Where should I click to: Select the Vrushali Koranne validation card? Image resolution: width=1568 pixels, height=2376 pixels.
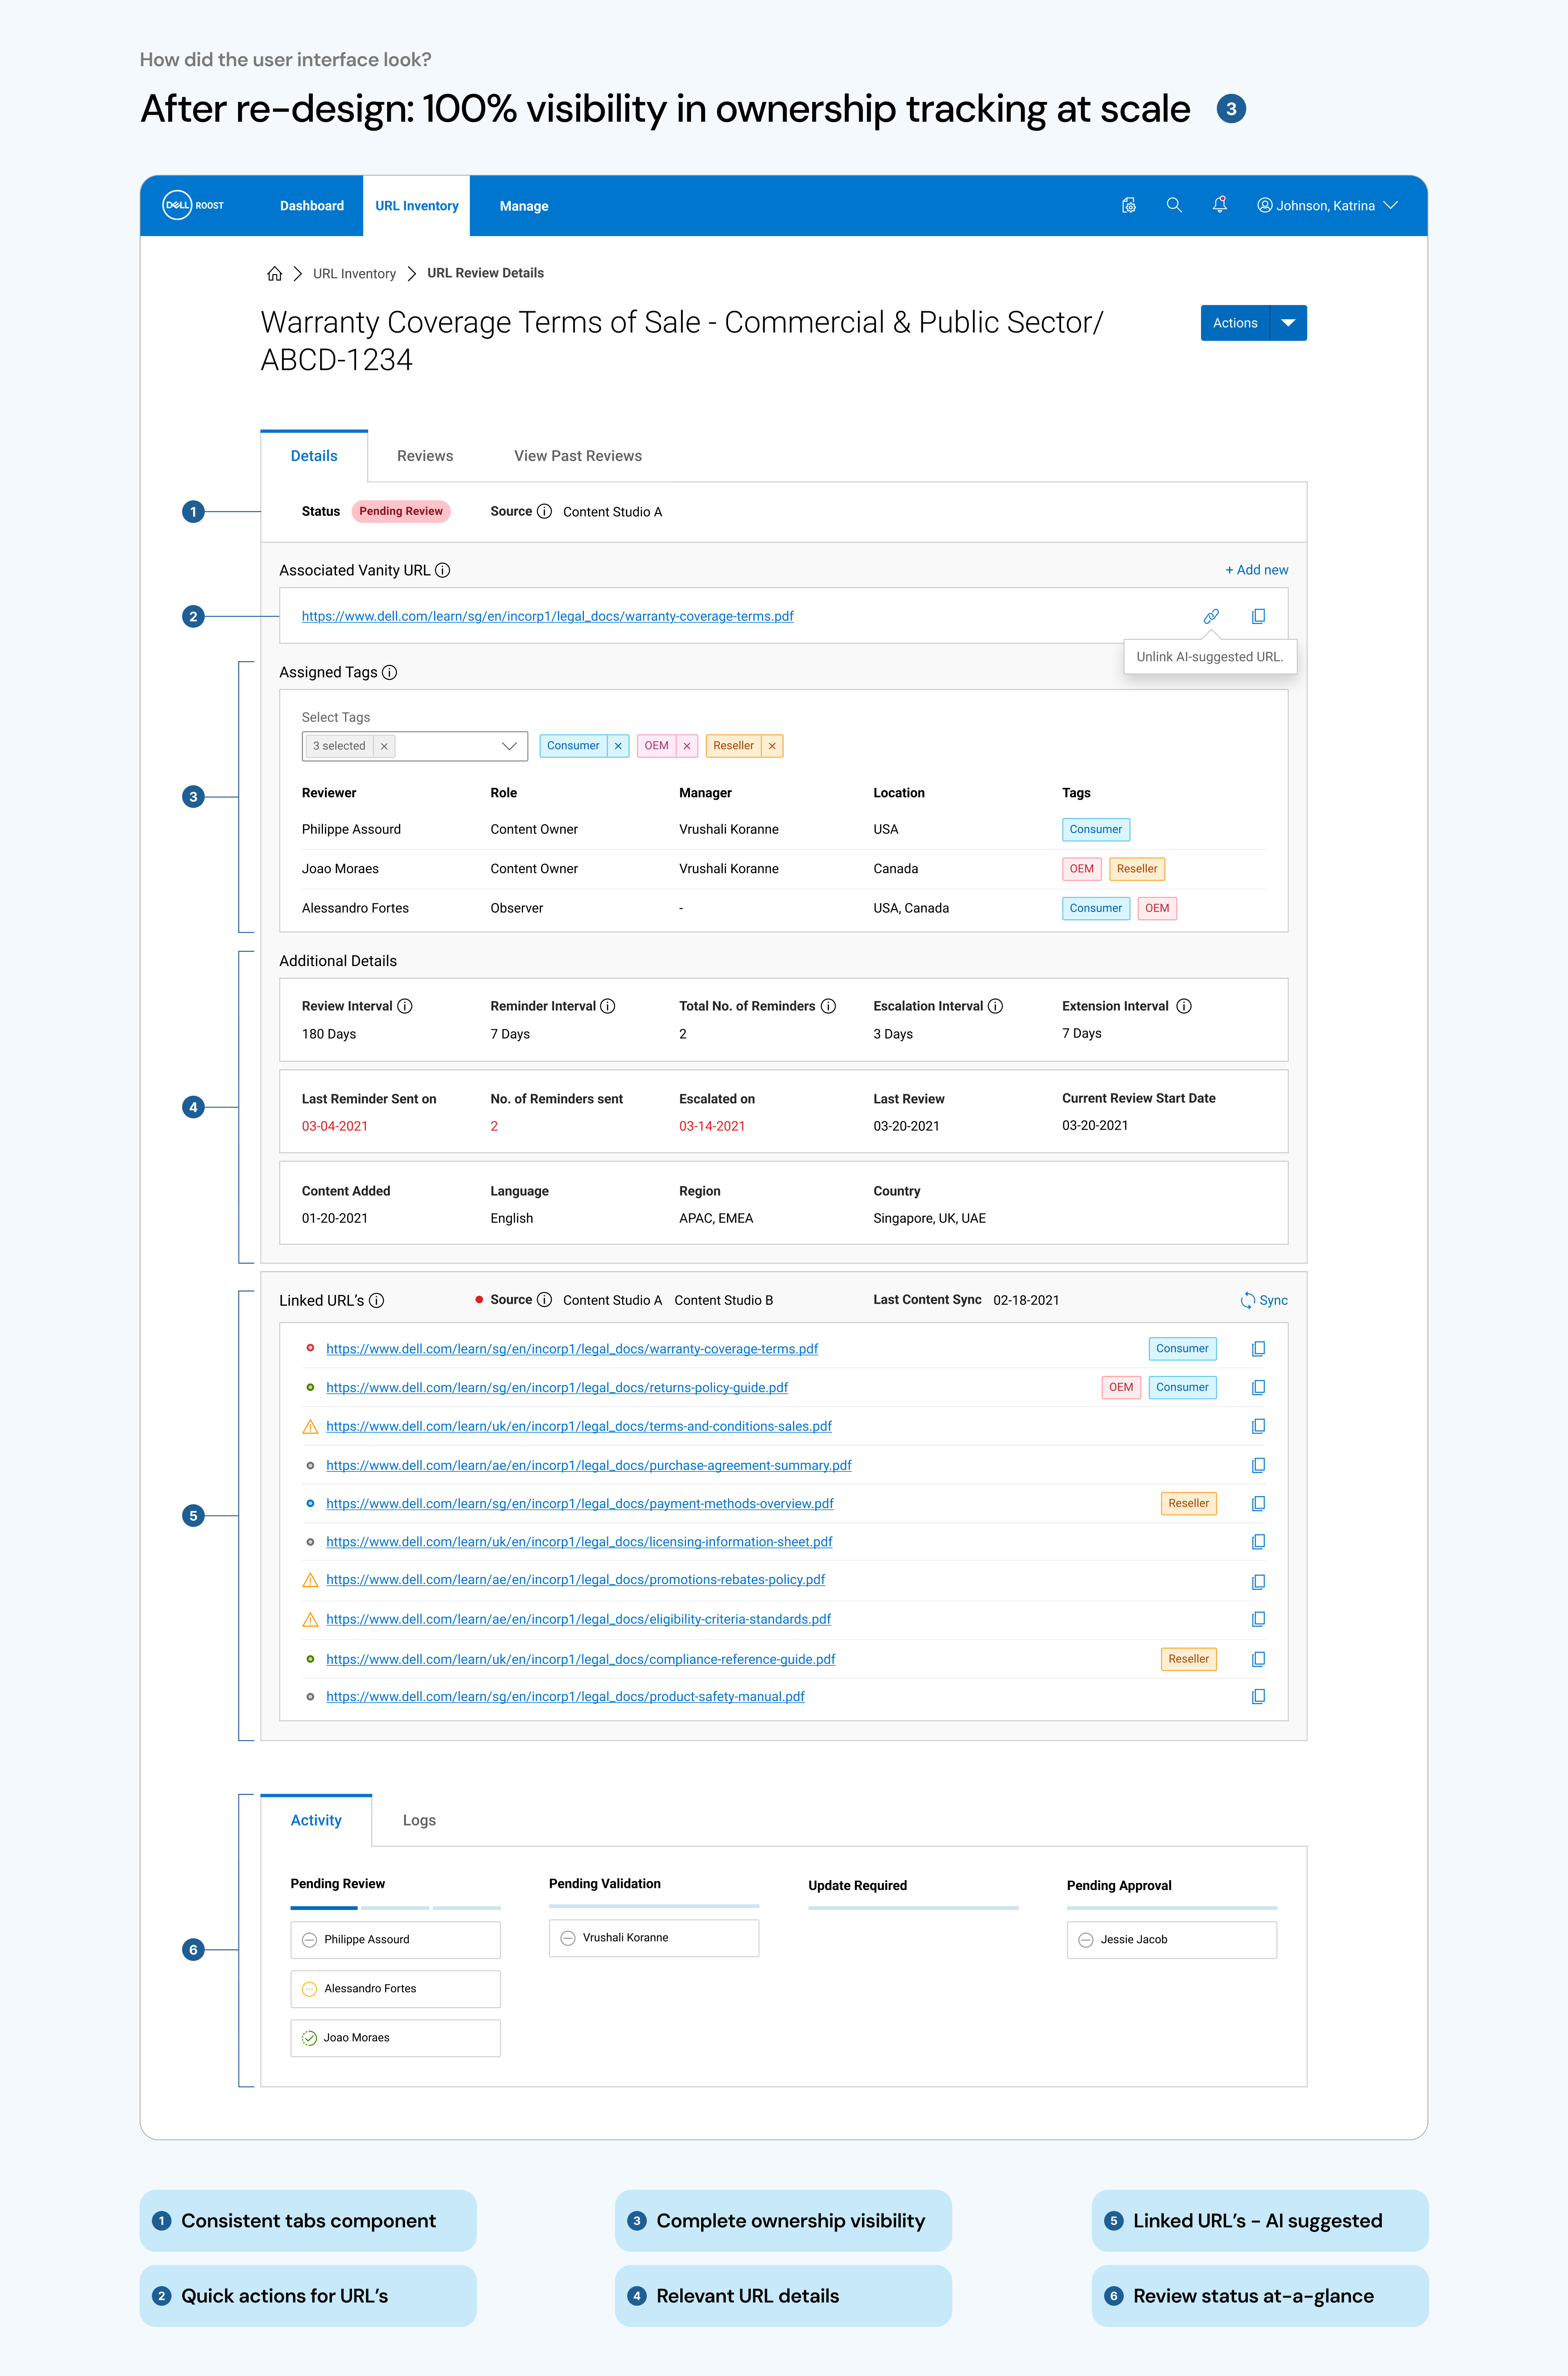tap(654, 1938)
